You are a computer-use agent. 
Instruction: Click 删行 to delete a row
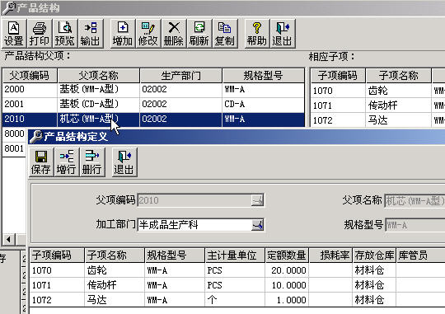[x=92, y=162]
